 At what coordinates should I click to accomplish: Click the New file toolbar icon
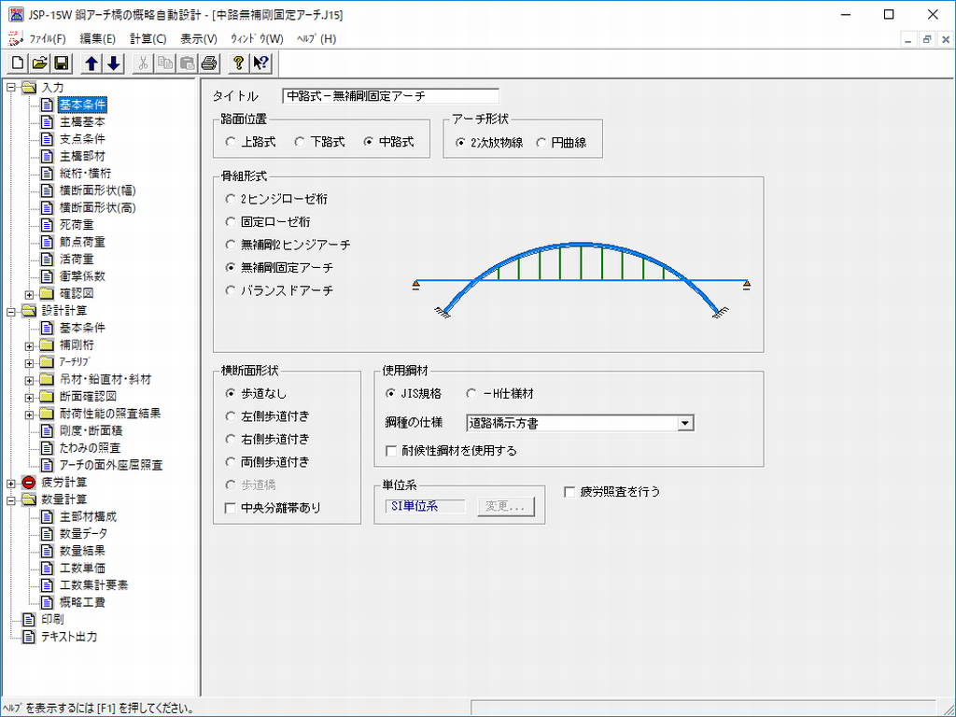pos(18,63)
